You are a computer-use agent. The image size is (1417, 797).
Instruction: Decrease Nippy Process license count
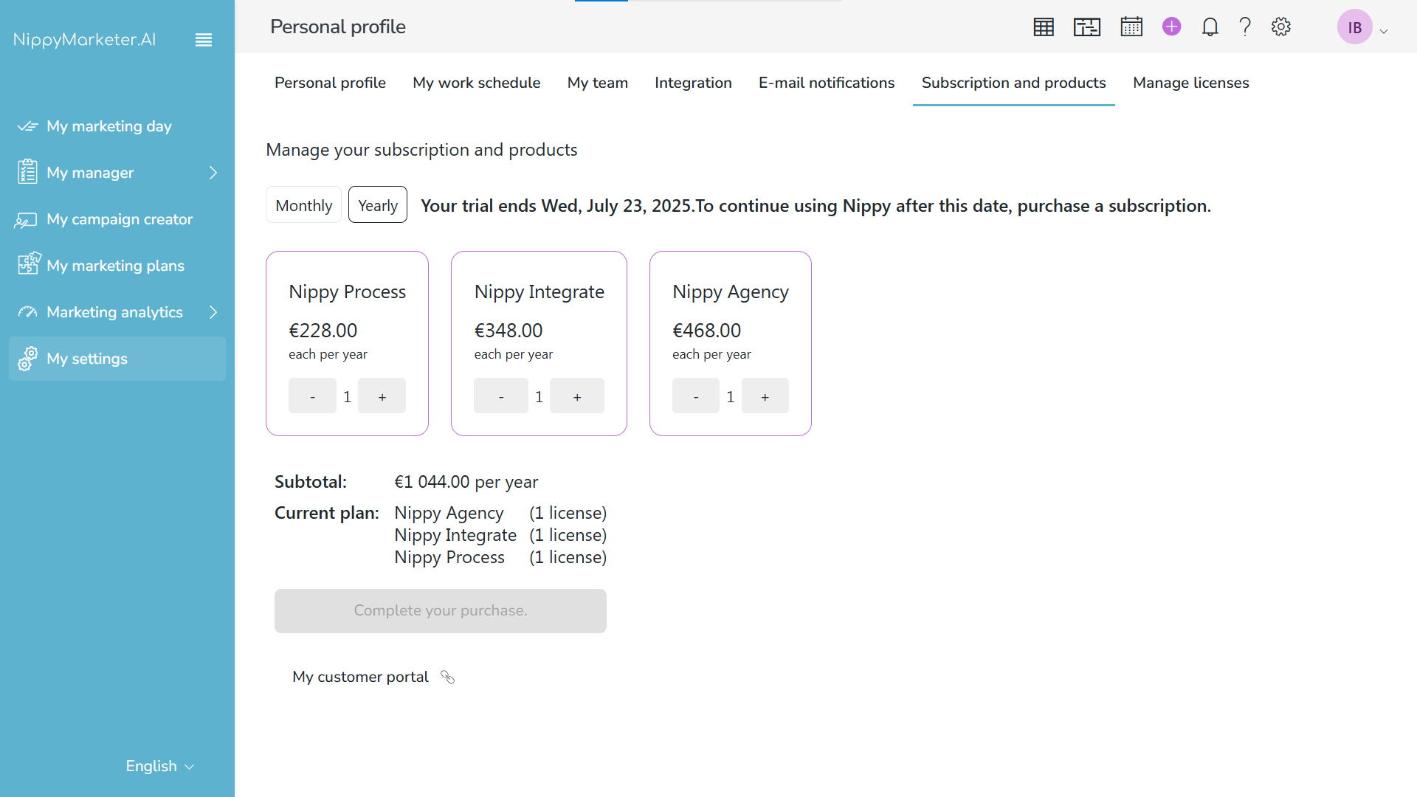[312, 396]
